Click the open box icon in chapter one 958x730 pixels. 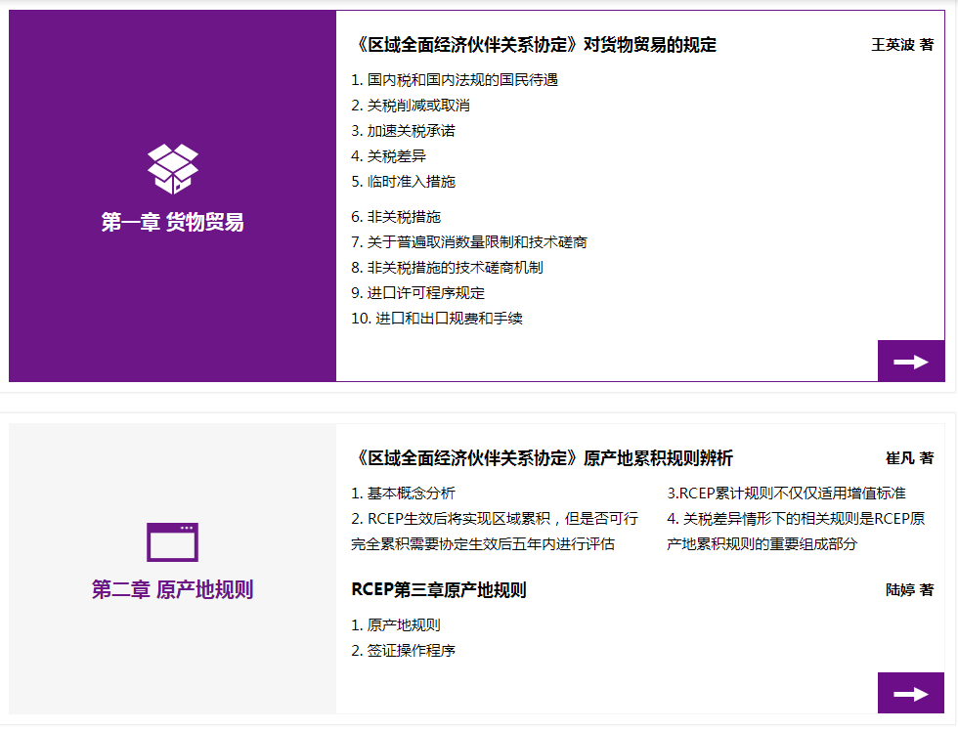(173, 168)
